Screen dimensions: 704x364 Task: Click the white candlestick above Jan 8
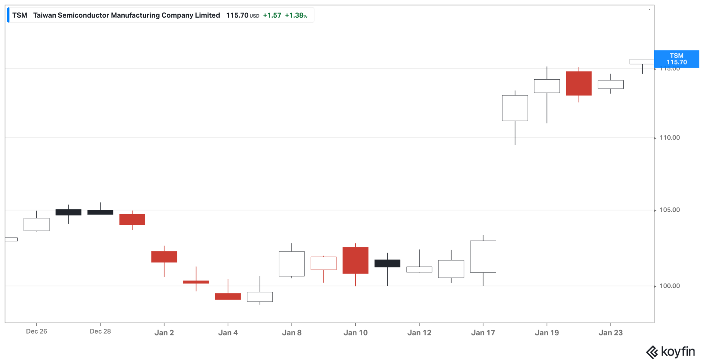[291, 264]
